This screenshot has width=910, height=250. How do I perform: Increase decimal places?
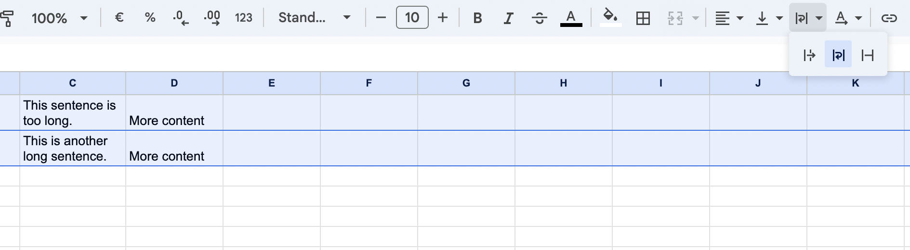(212, 18)
